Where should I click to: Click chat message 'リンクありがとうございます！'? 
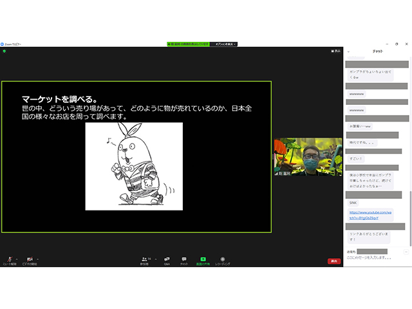[368, 236]
